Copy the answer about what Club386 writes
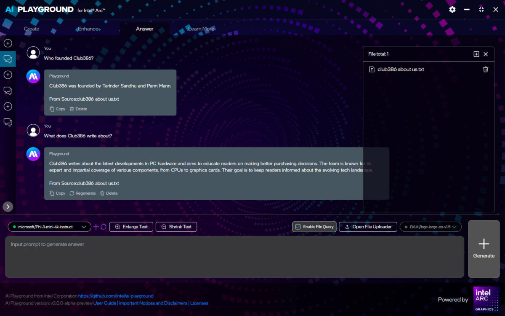505x316 pixels. [57, 193]
